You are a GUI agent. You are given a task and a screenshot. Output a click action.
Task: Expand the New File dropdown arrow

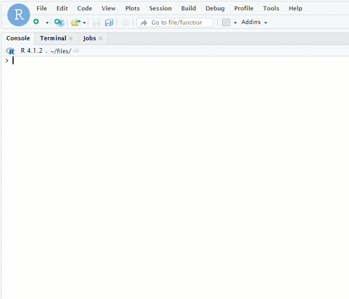tap(47, 22)
